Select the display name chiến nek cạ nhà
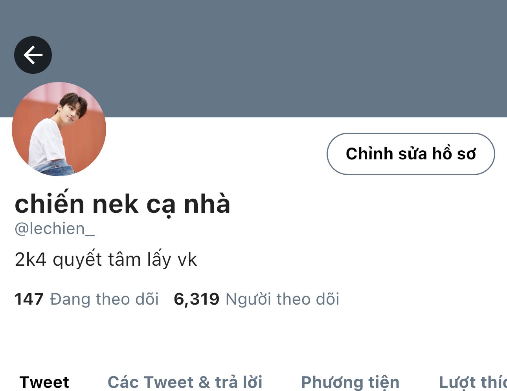Screen dimensions: 507x391 (x=122, y=204)
